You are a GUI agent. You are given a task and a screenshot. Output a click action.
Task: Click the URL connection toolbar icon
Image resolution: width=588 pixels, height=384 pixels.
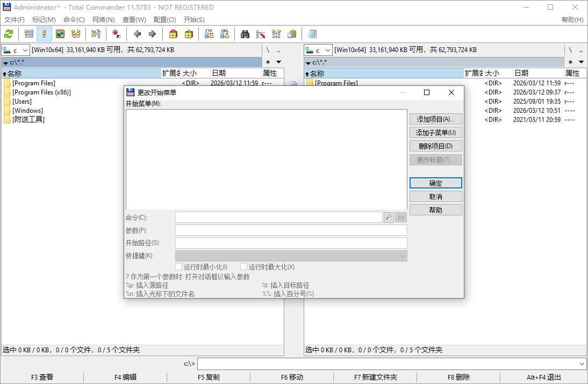coord(225,34)
